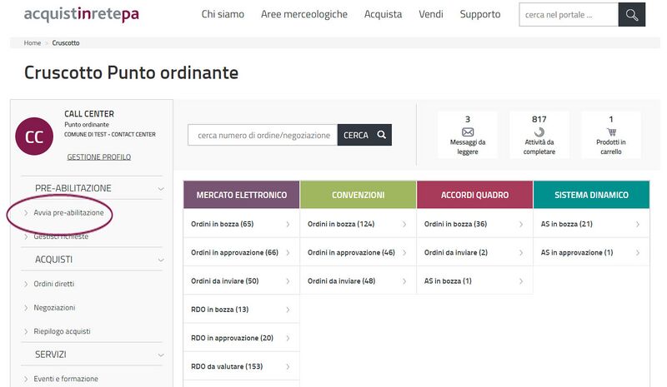
Task: Select the SISTEMA DINAMICO tab header
Action: (x=590, y=195)
